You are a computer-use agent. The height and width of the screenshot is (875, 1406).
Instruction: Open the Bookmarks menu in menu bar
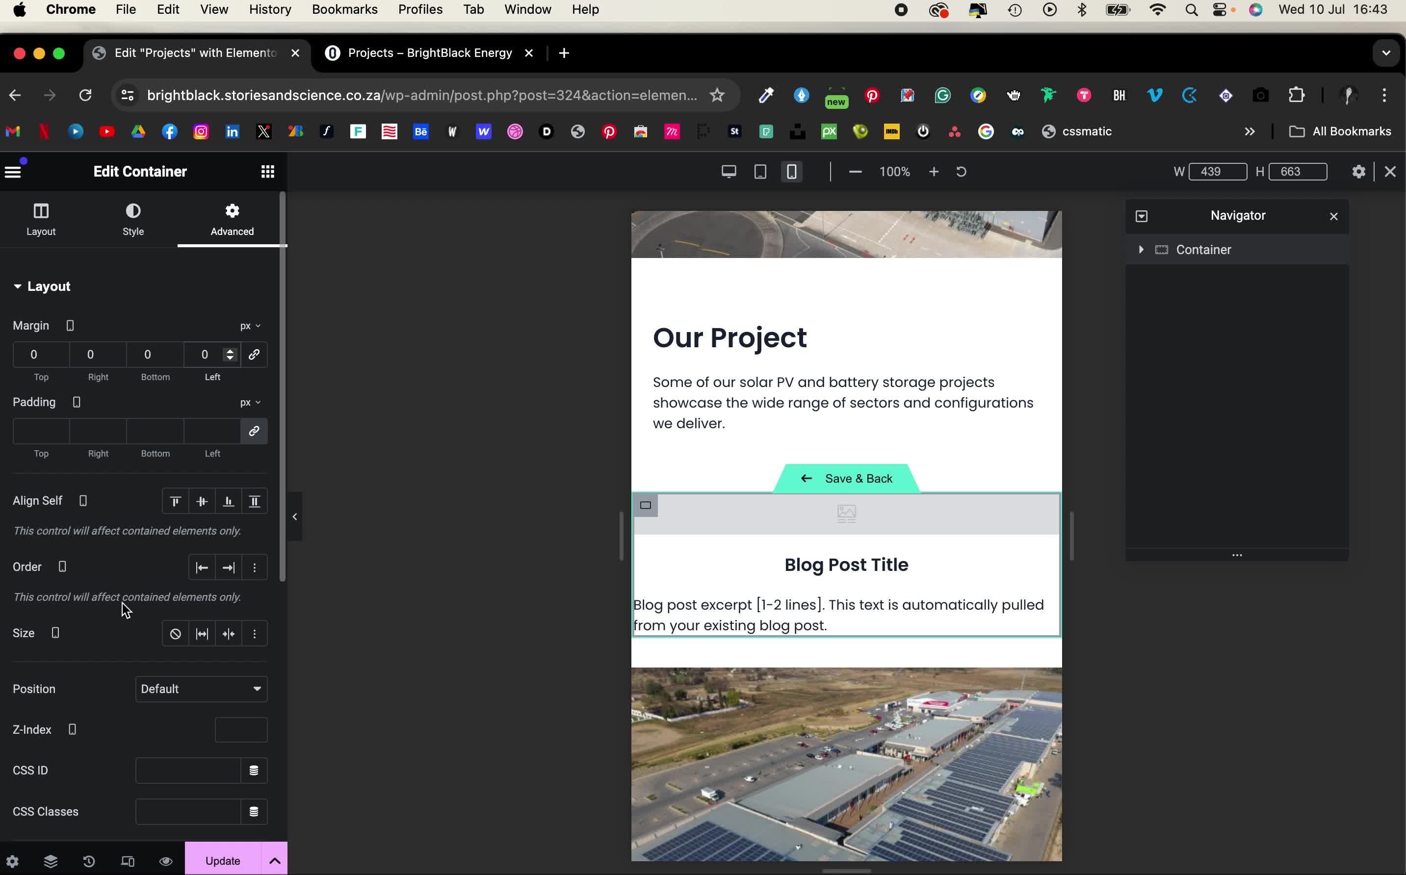click(344, 10)
